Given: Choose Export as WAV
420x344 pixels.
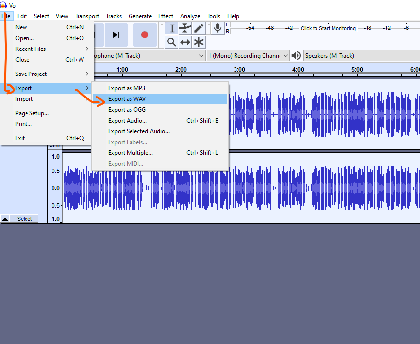Looking at the screenshot, I should click(160, 99).
